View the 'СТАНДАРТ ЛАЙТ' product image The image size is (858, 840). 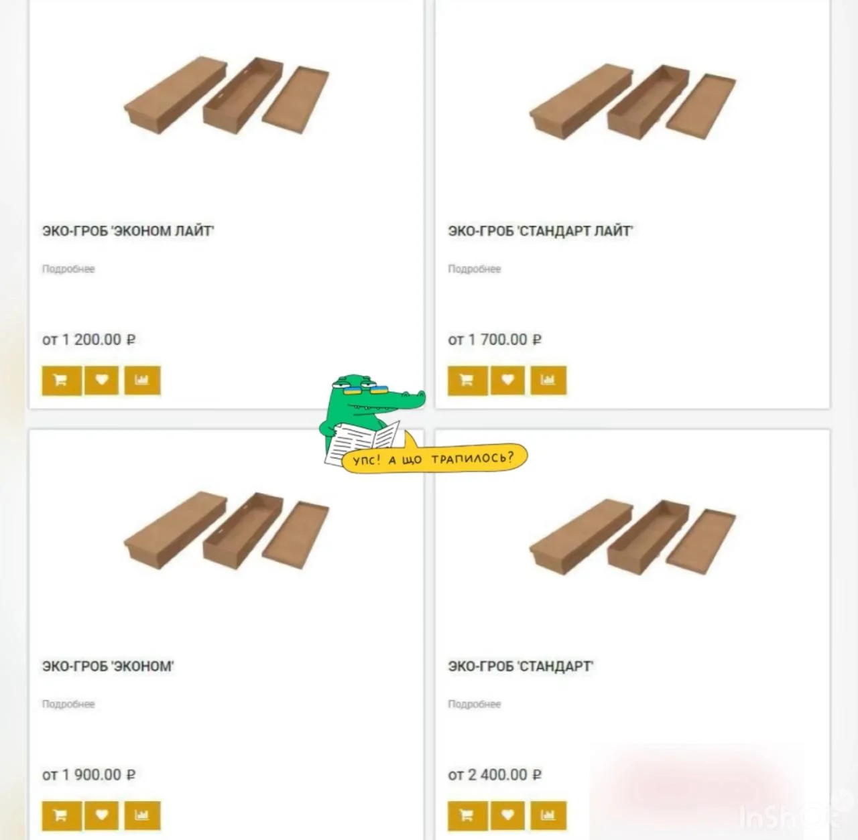pos(632,102)
